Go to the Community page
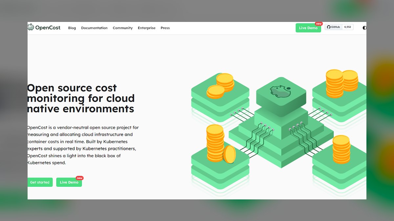 point(122,28)
